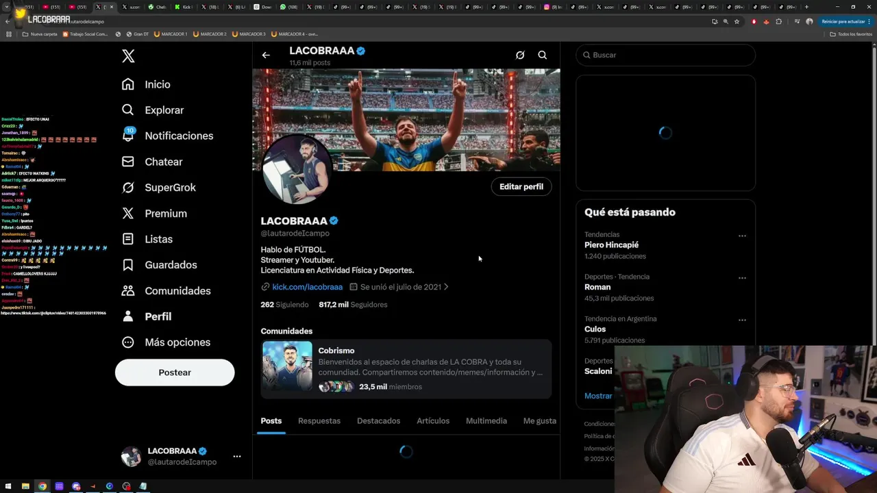Switch to Artículos tab

433,421
